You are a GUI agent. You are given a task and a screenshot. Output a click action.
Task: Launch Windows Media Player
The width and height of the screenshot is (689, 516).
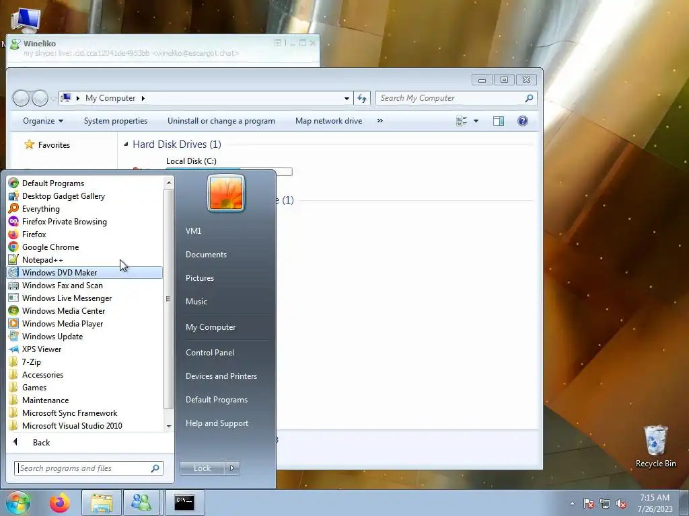(x=85, y=323)
